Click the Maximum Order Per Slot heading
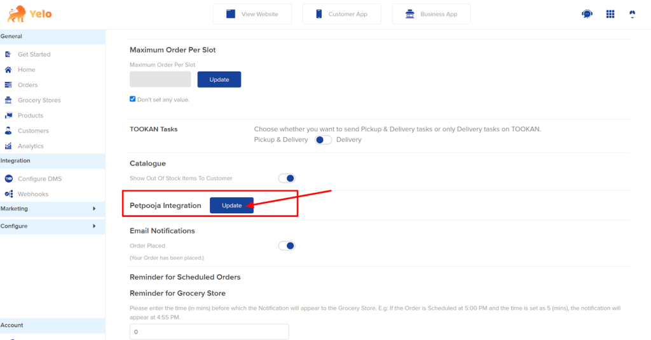651x340 pixels. [173, 50]
